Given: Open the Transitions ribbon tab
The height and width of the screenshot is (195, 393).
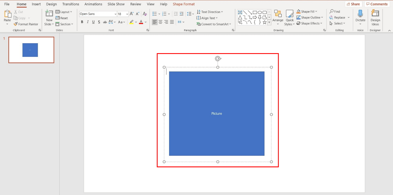Looking at the screenshot, I should coord(70,4).
